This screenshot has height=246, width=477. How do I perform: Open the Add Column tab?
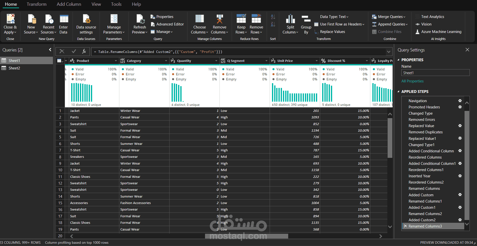(69, 4)
